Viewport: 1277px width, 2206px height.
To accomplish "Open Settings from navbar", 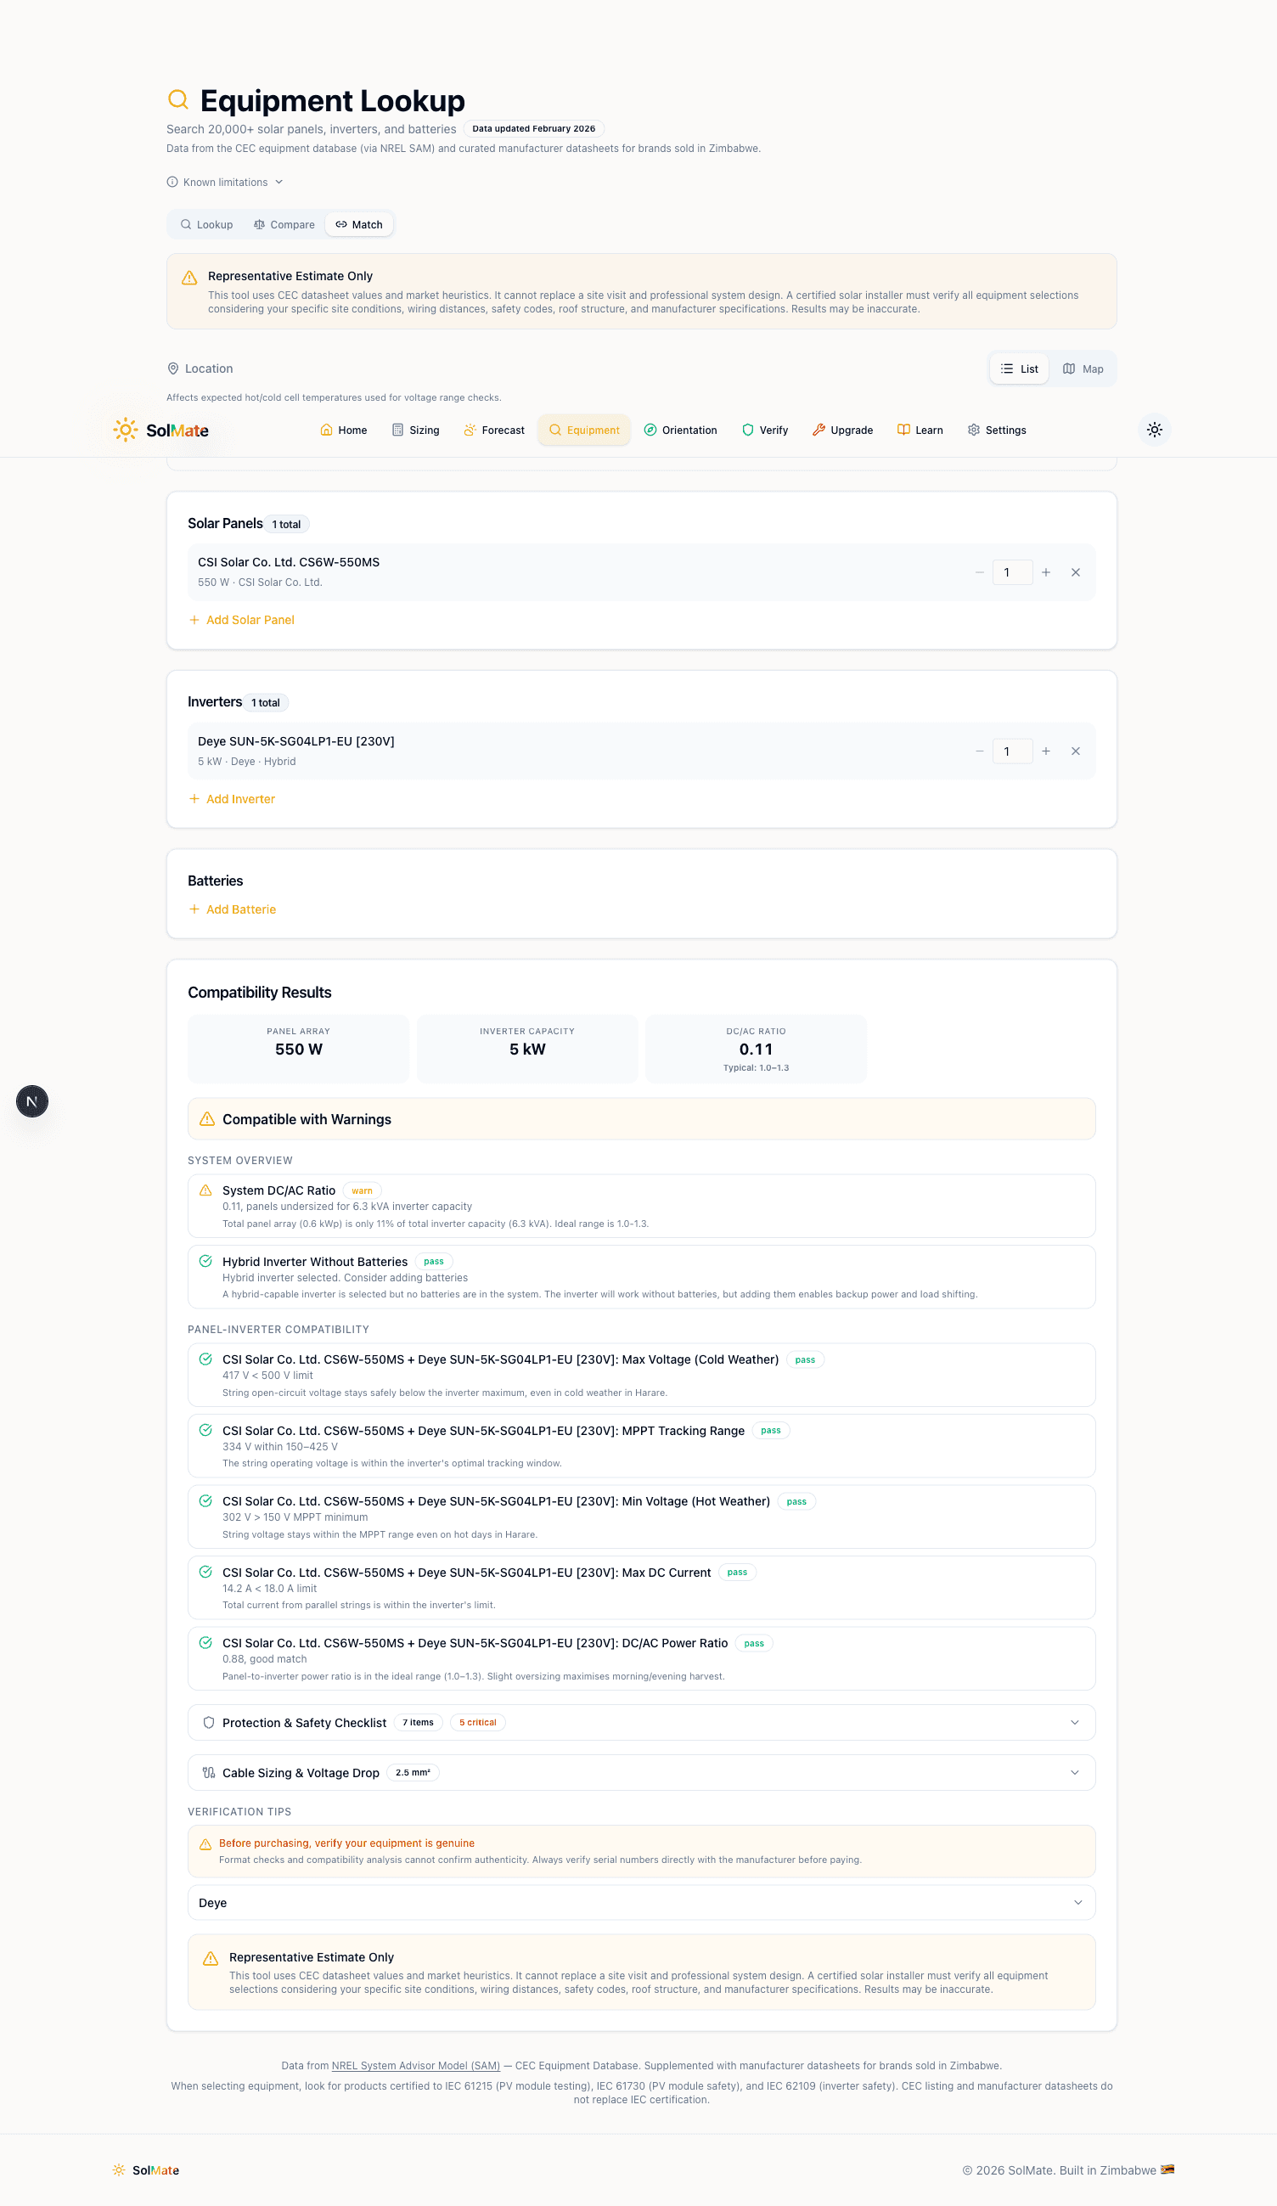I will pos(997,430).
